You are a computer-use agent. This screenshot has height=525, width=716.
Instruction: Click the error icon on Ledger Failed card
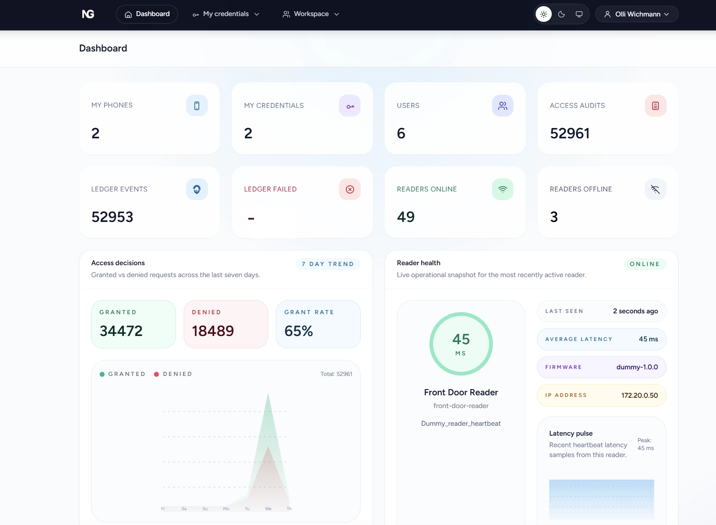[350, 189]
